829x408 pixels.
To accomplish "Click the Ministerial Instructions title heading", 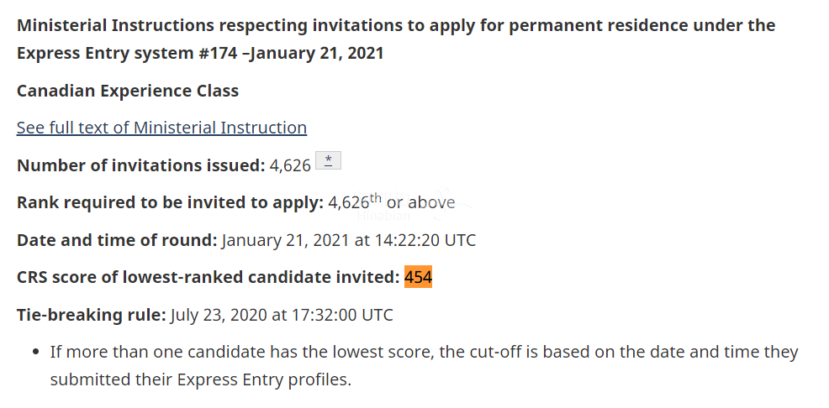I will [x=395, y=25].
